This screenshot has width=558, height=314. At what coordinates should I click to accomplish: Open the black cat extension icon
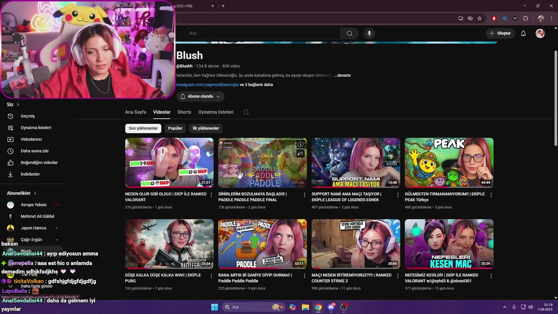[515, 18]
